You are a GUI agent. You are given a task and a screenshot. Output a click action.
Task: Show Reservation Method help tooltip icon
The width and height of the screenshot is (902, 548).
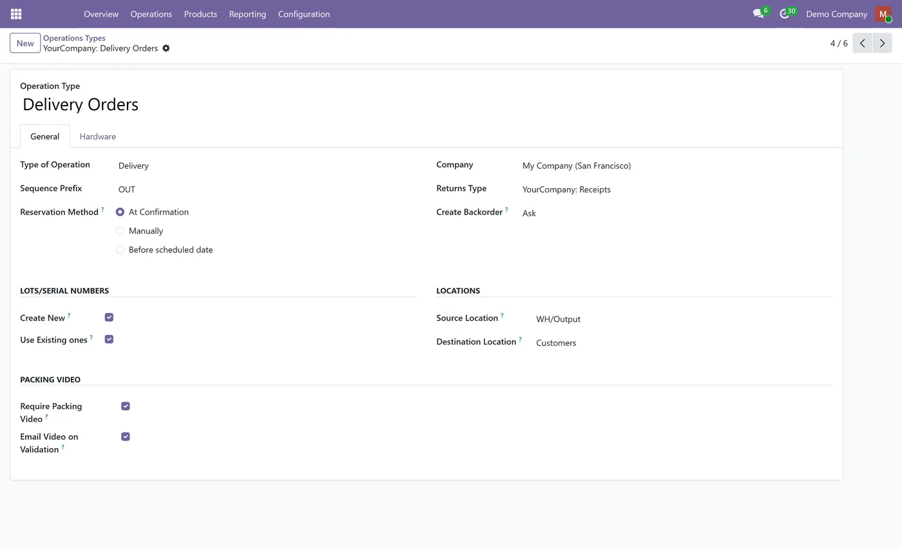[x=102, y=209]
